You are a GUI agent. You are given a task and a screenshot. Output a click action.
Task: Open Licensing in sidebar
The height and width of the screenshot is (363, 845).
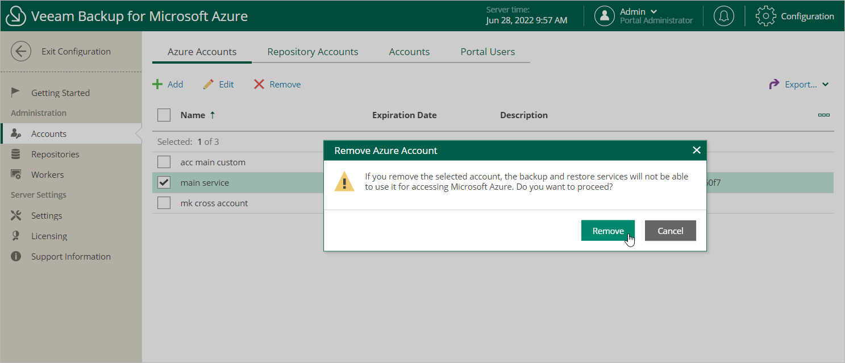(x=49, y=236)
